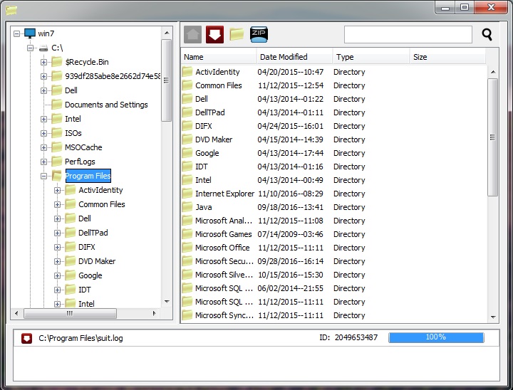Click the red download arrow toolbar icon
The height and width of the screenshot is (390, 513).
[x=214, y=34]
